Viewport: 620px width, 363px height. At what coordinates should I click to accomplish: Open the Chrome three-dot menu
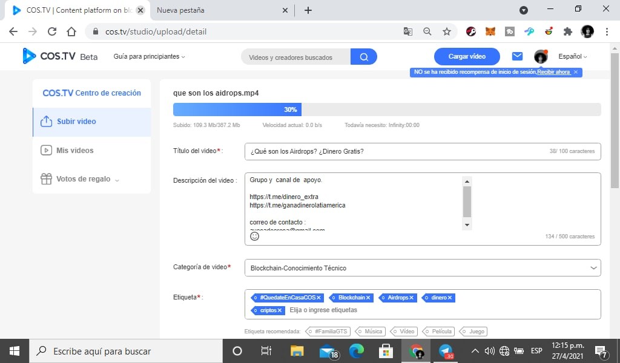click(607, 31)
